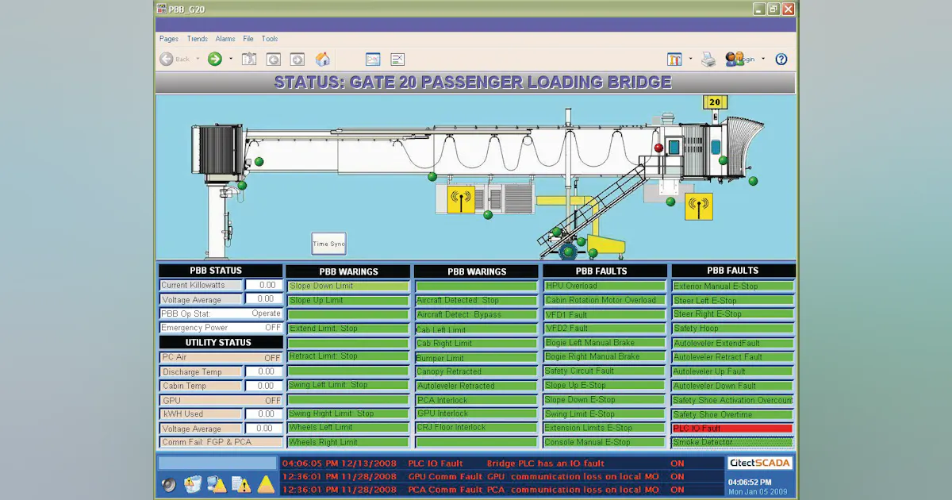Screen dimensions: 952x500
Task: Open Help question mark icon
Action: [x=781, y=59]
